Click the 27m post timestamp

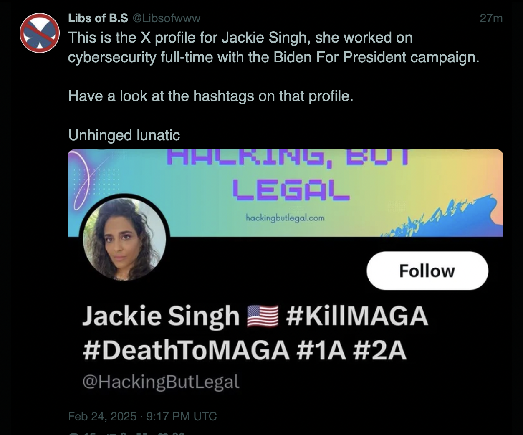pyautogui.click(x=491, y=18)
